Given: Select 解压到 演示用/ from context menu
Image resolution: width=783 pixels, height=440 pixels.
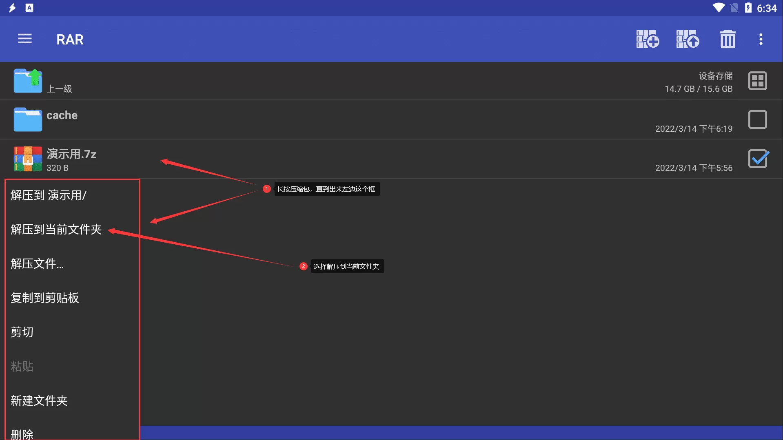Looking at the screenshot, I should [x=49, y=195].
